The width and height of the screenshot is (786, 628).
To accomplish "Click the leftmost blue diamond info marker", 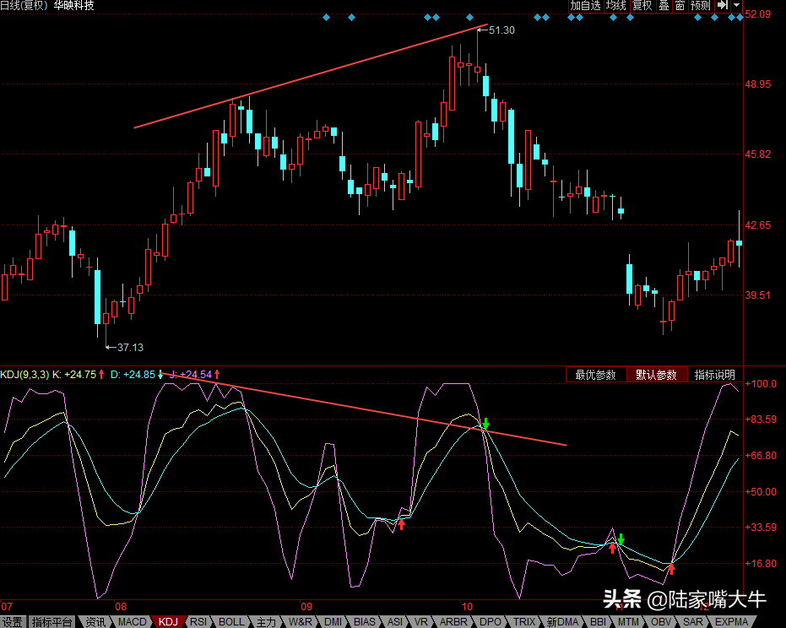I will coord(327,18).
